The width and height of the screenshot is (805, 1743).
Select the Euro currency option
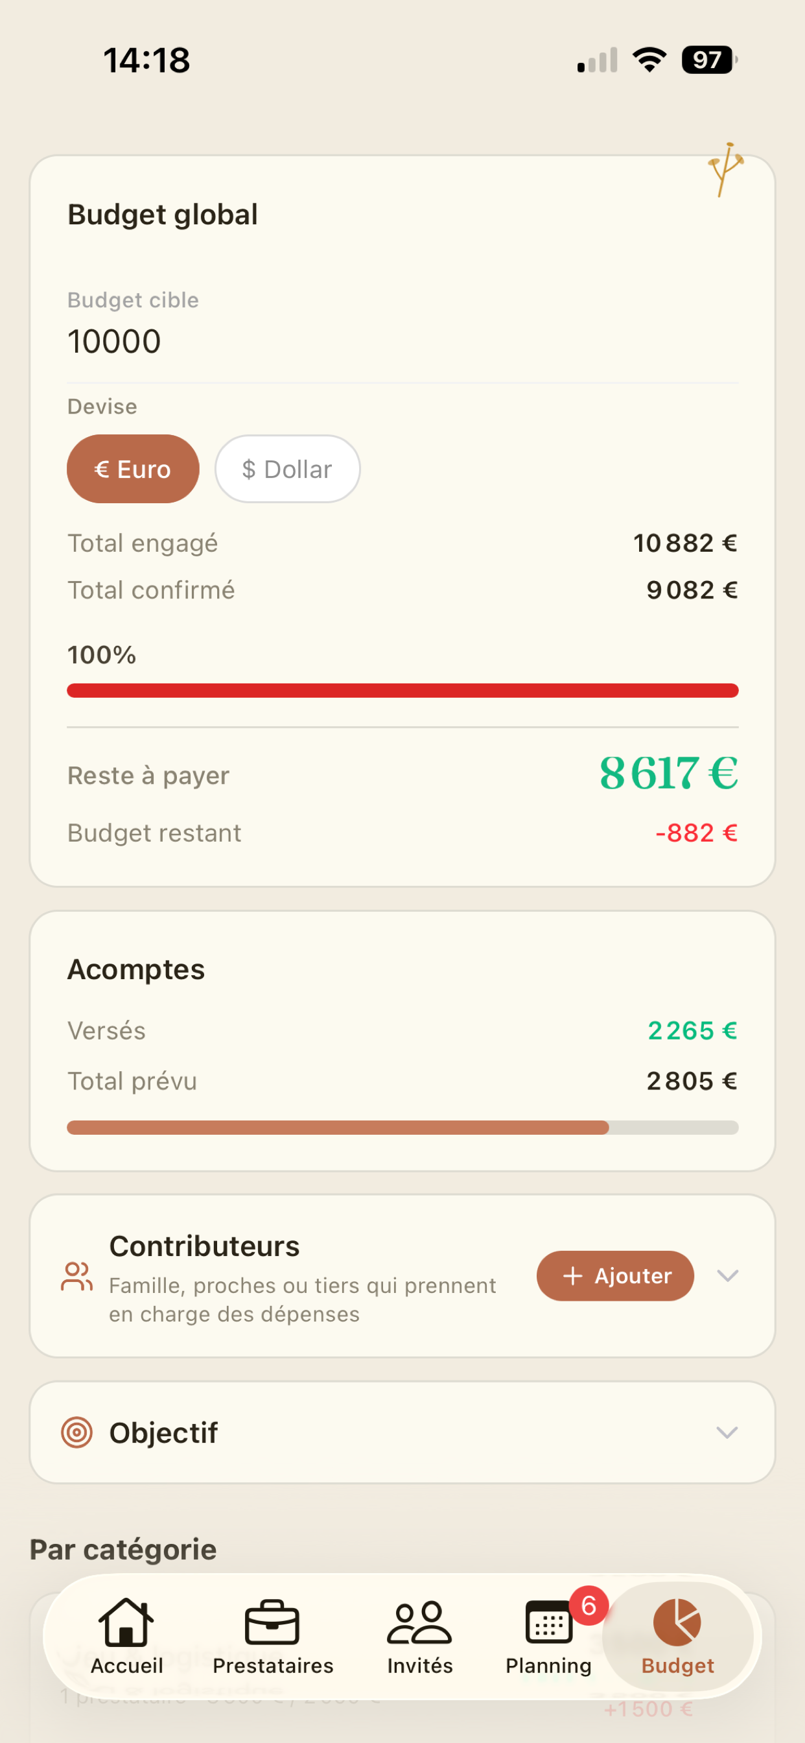click(x=134, y=469)
